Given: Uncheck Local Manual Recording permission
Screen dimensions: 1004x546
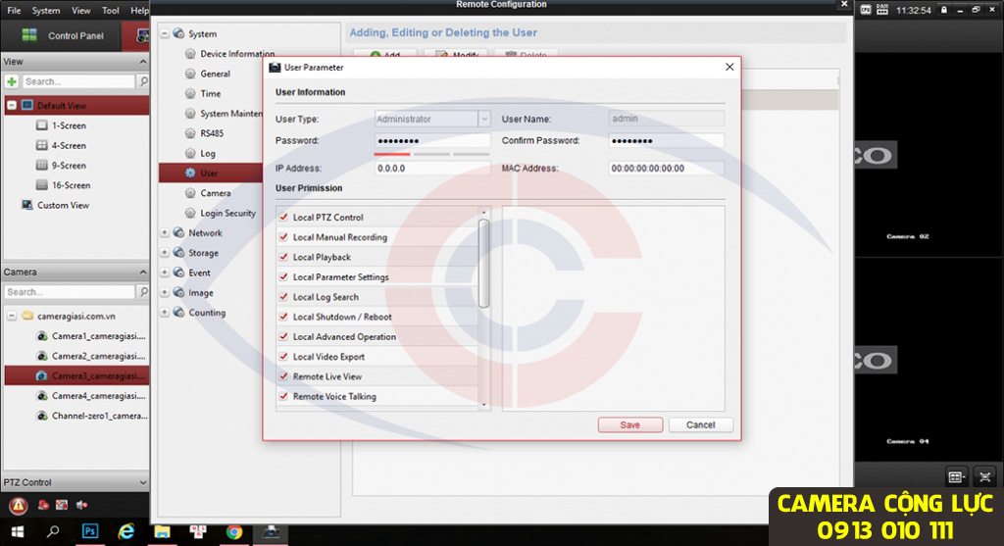Looking at the screenshot, I should (x=283, y=237).
